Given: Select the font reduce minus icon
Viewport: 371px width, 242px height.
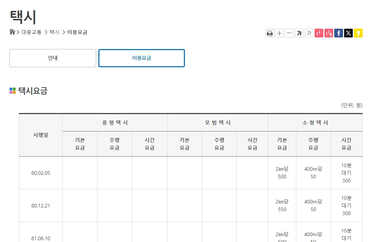Looking at the screenshot, I should pyautogui.click(x=289, y=33).
